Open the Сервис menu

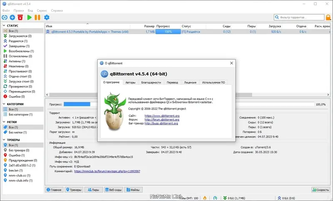point(42,10)
